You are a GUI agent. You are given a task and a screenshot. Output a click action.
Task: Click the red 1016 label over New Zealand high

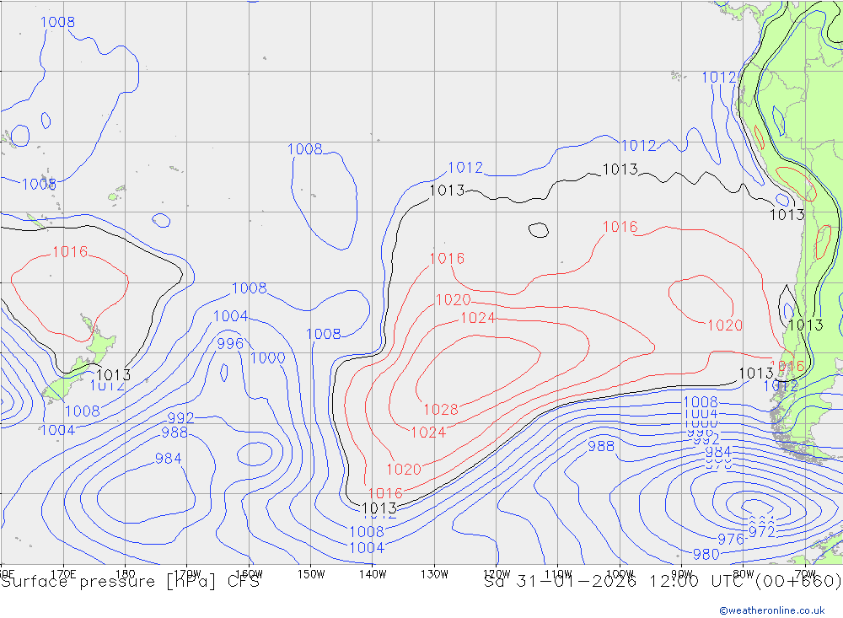(x=70, y=252)
